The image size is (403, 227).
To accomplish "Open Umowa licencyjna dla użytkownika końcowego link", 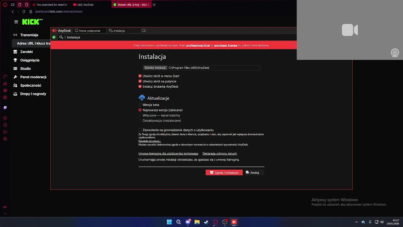I will tap(168, 154).
